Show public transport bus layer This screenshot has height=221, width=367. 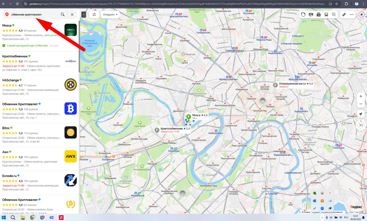pyautogui.click(x=326, y=14)
